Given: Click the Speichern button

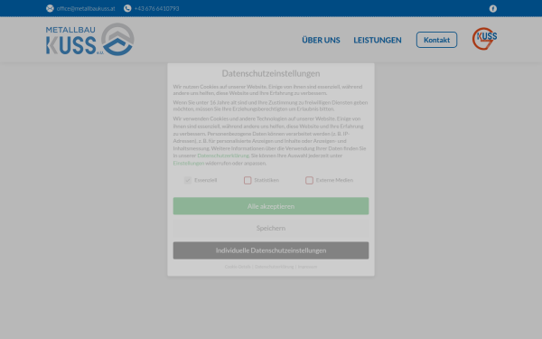Looking at the screenshot, I should pos(271,229).
